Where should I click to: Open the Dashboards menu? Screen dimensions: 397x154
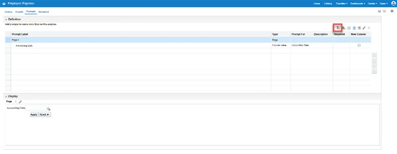358,4
